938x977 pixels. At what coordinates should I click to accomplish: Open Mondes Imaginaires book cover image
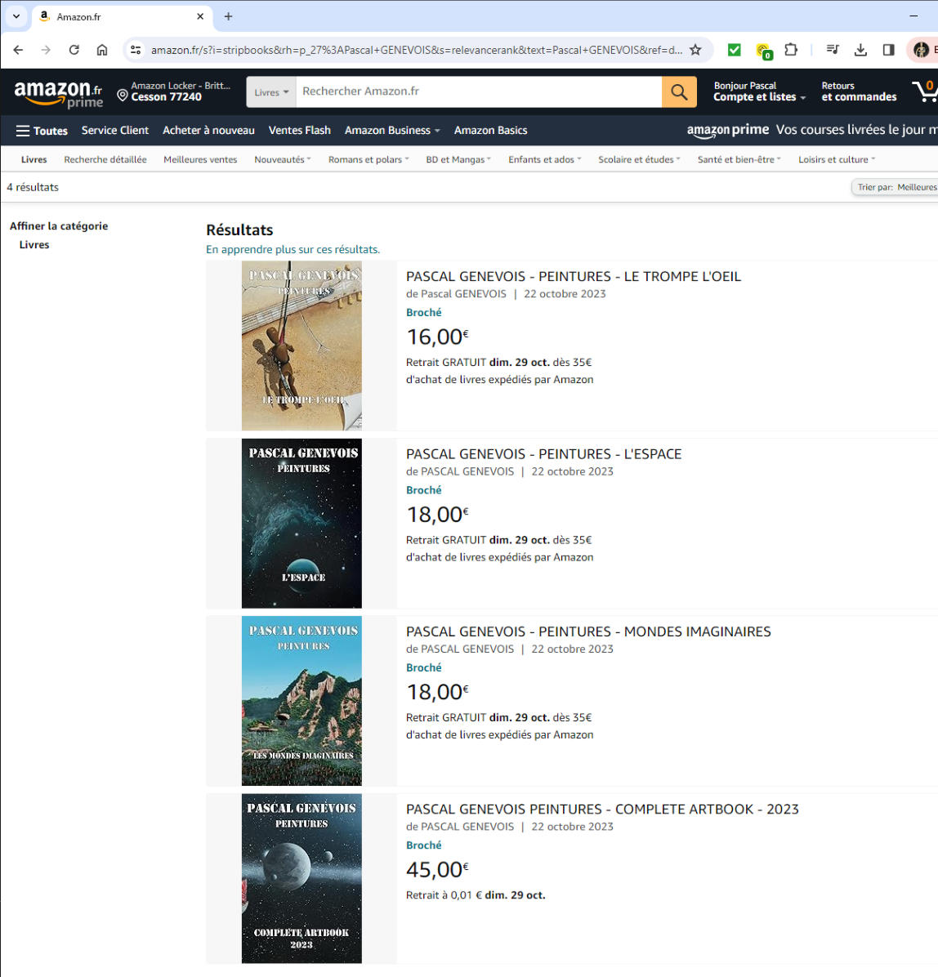[301, 701]
